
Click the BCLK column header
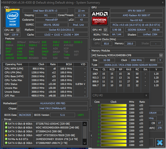pyautogui.click(x=65, y=64)
